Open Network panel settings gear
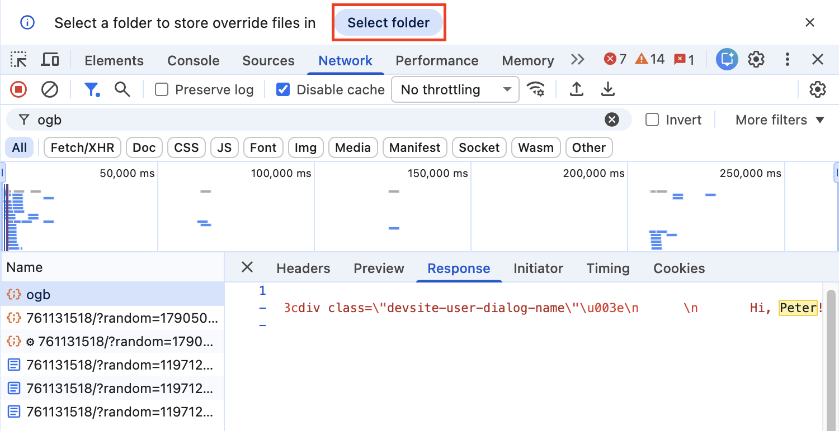839x431 pixels. point(818,89)
